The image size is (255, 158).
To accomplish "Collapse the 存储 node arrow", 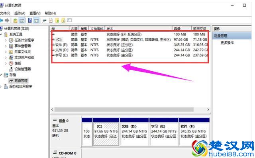I will [x=1, y=75].
